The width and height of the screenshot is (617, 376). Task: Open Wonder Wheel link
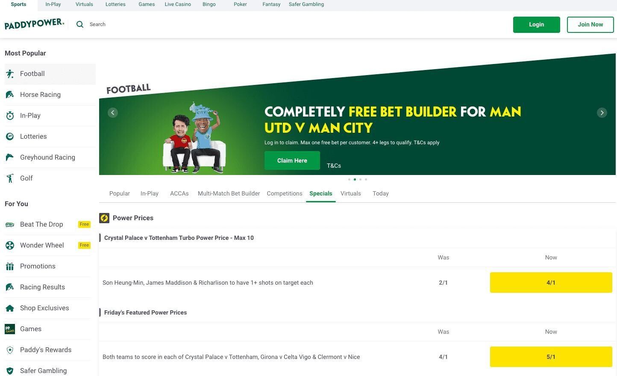pos(42,245)
